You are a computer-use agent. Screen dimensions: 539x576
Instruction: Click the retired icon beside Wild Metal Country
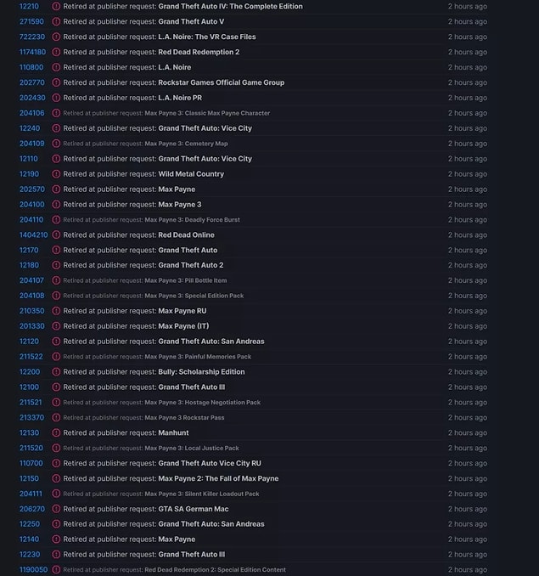click(56, 174)
